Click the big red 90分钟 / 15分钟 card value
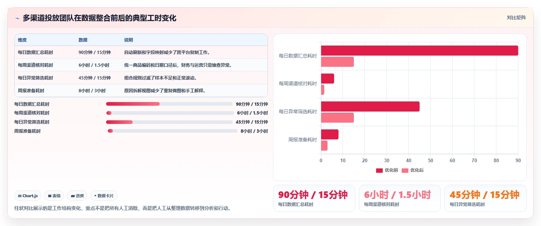This screenshot has height=226, width=541. pyautogui.click(x=313, y=195)
